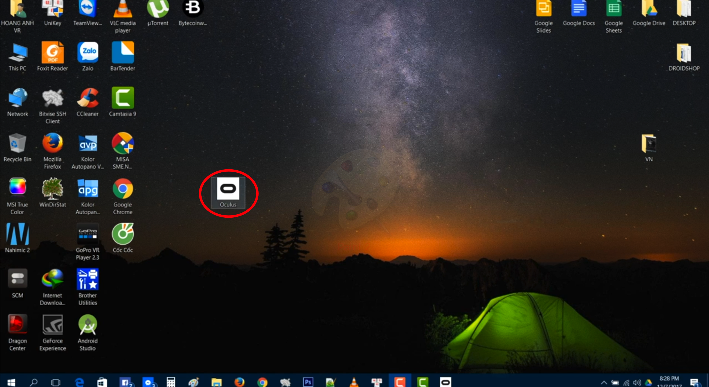Select the This PC desktop icon

[x=17, y=57]
